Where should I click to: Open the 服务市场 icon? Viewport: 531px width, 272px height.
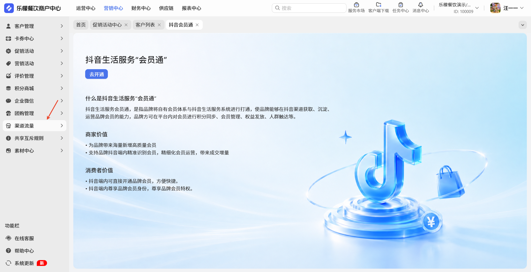(356, 5)
